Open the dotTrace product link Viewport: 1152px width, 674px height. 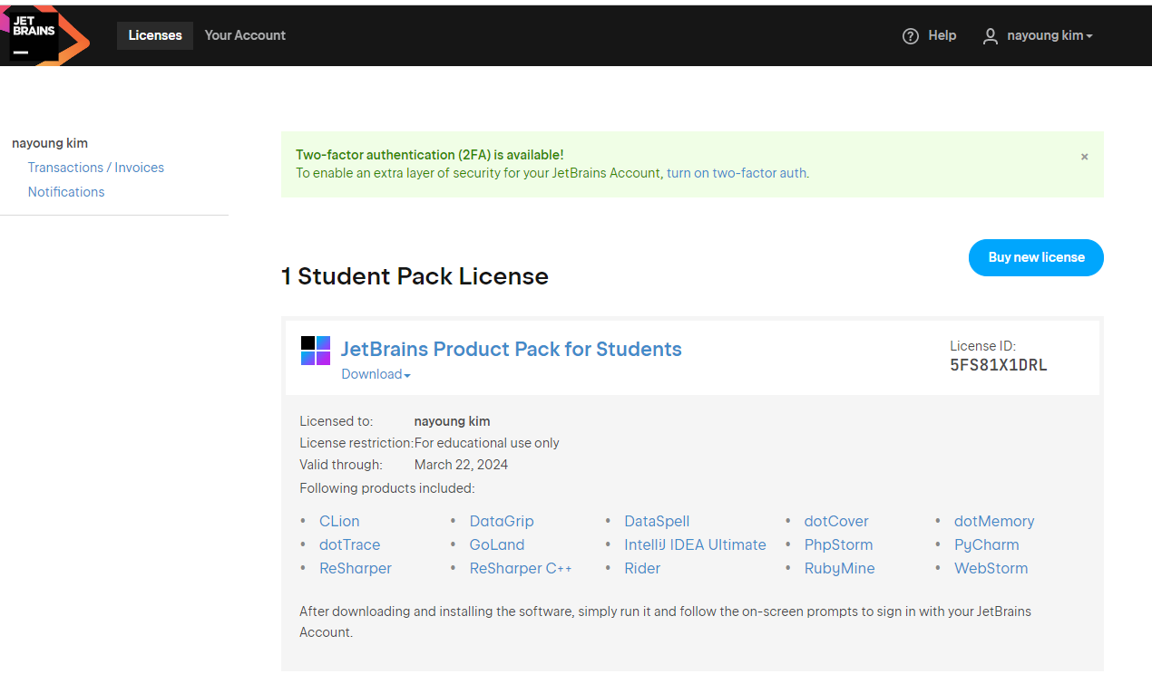[349, 544]
